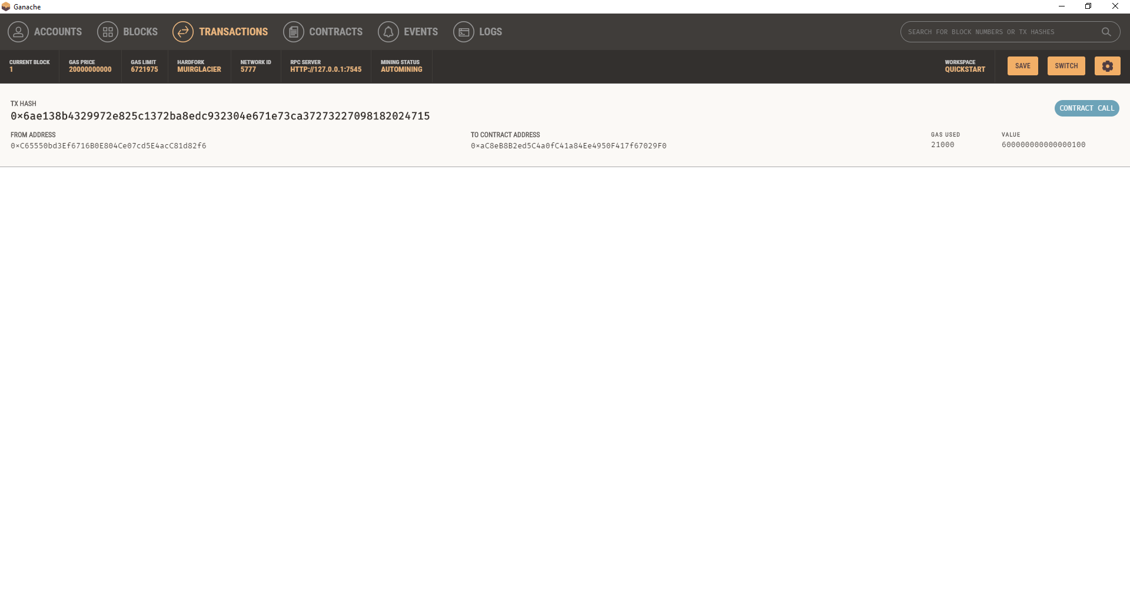Minimize the Ganache window

click(1062, 6)
